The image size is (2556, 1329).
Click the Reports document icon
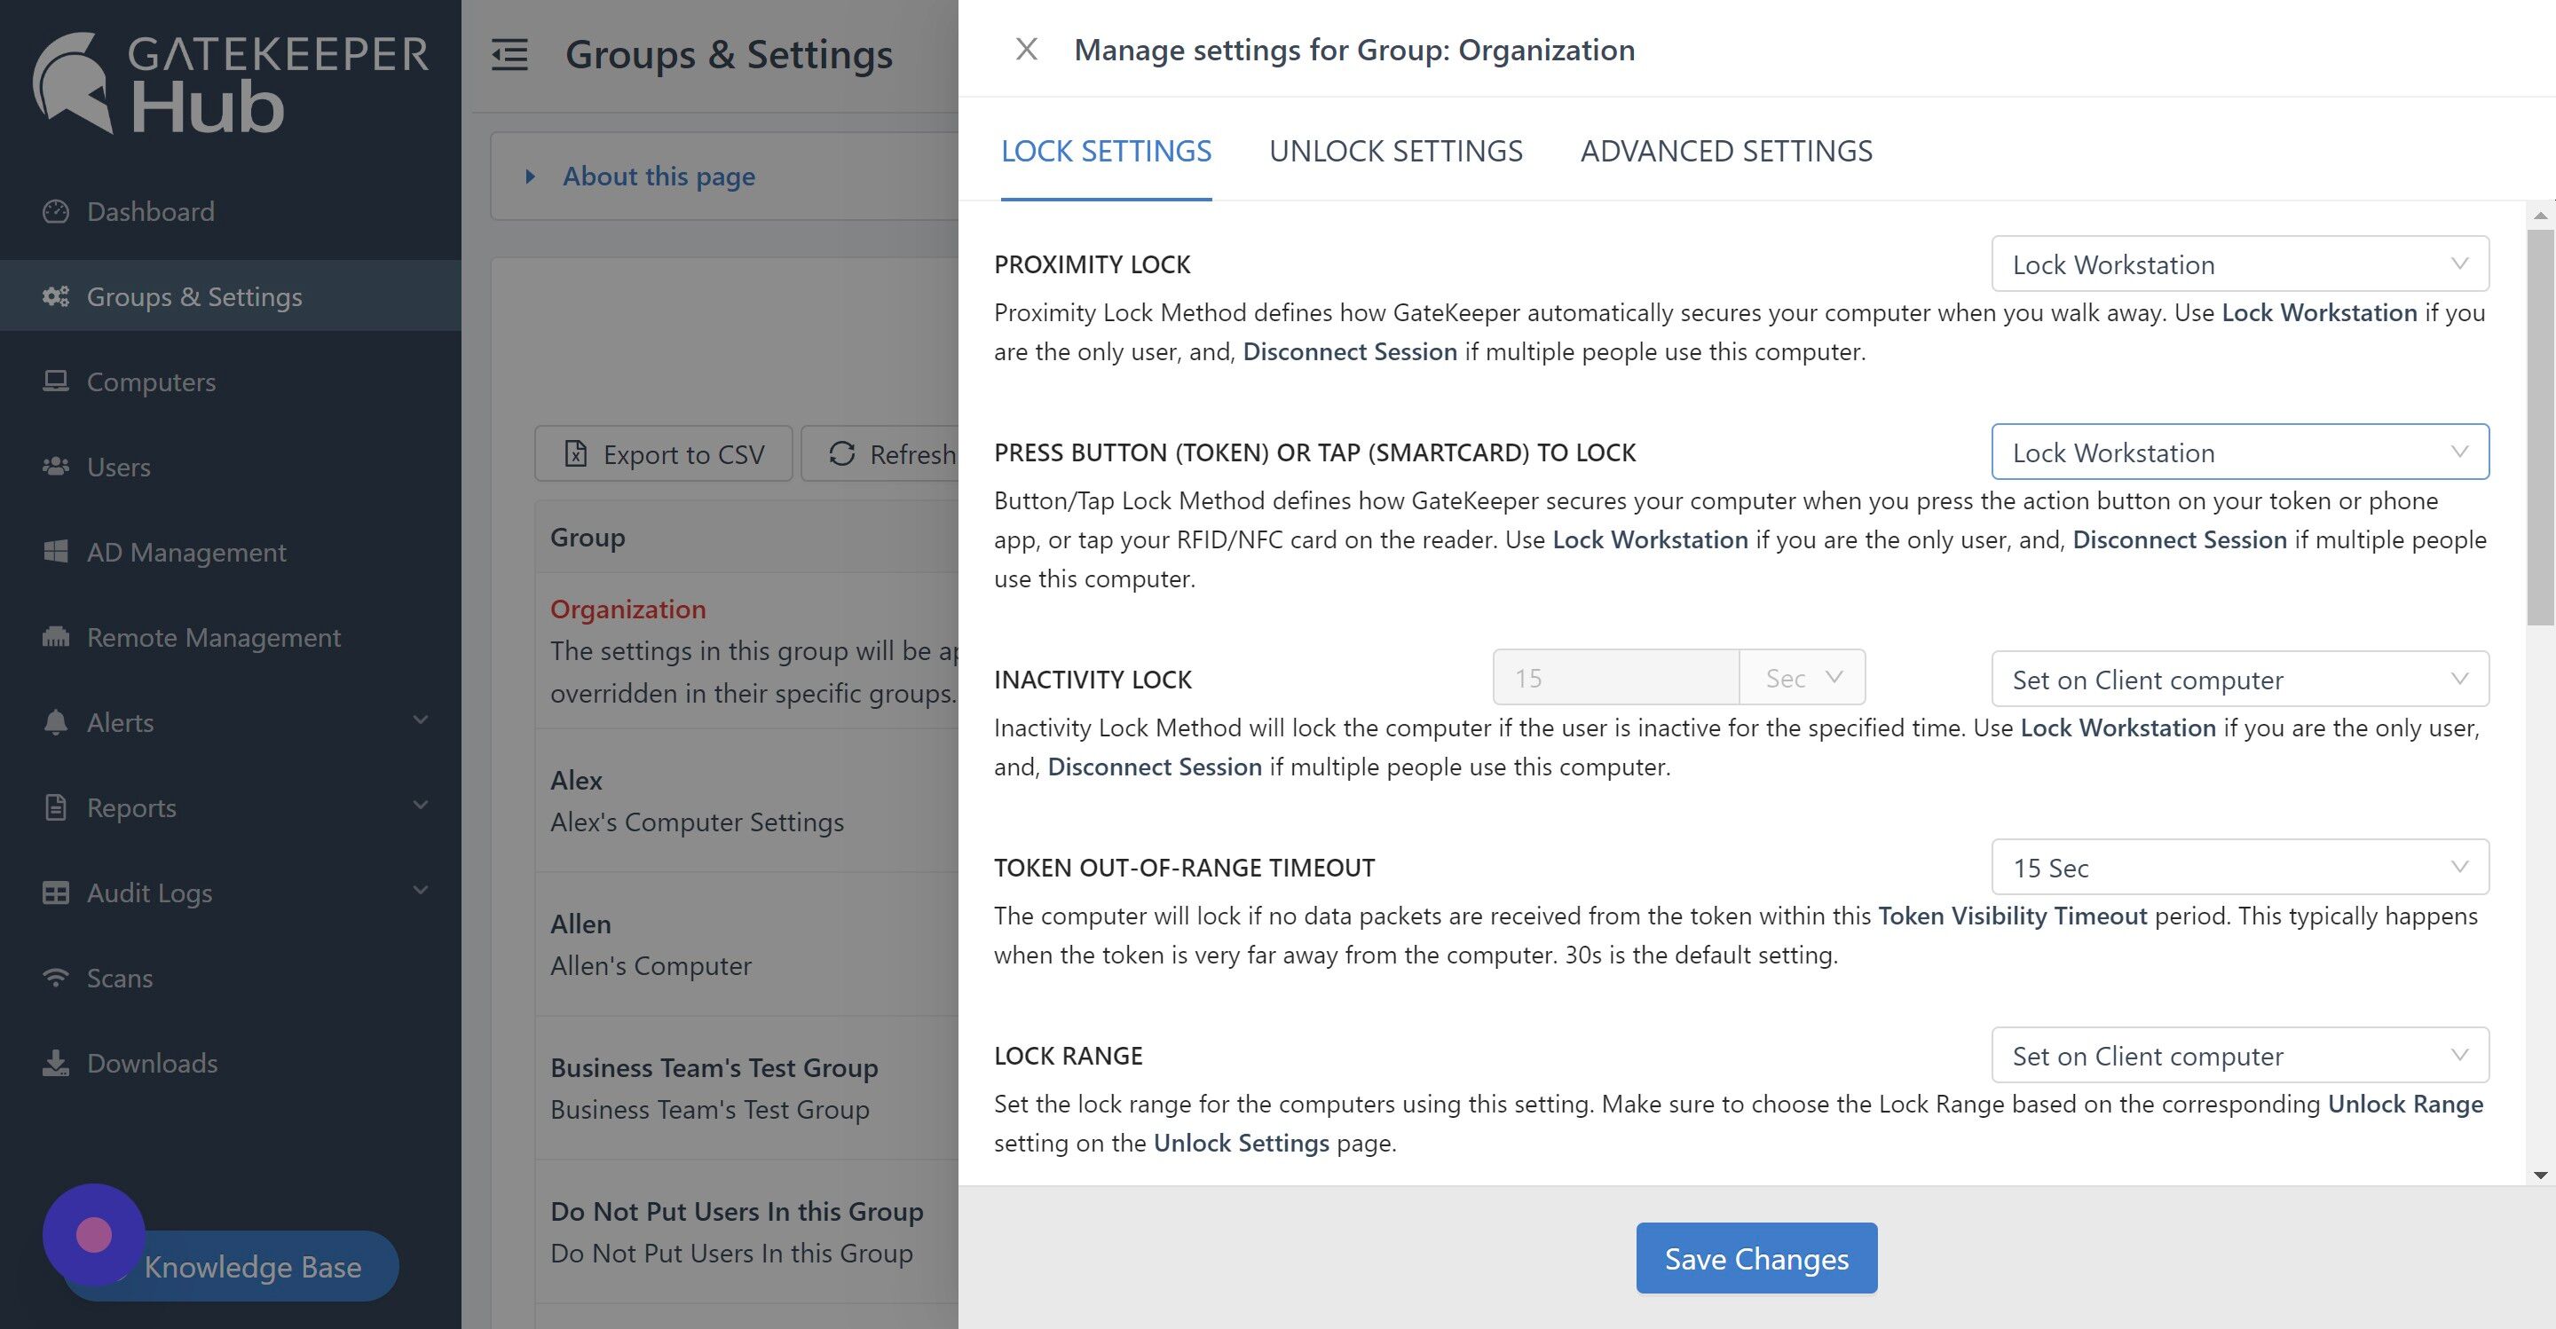click(x=56, y=808)
